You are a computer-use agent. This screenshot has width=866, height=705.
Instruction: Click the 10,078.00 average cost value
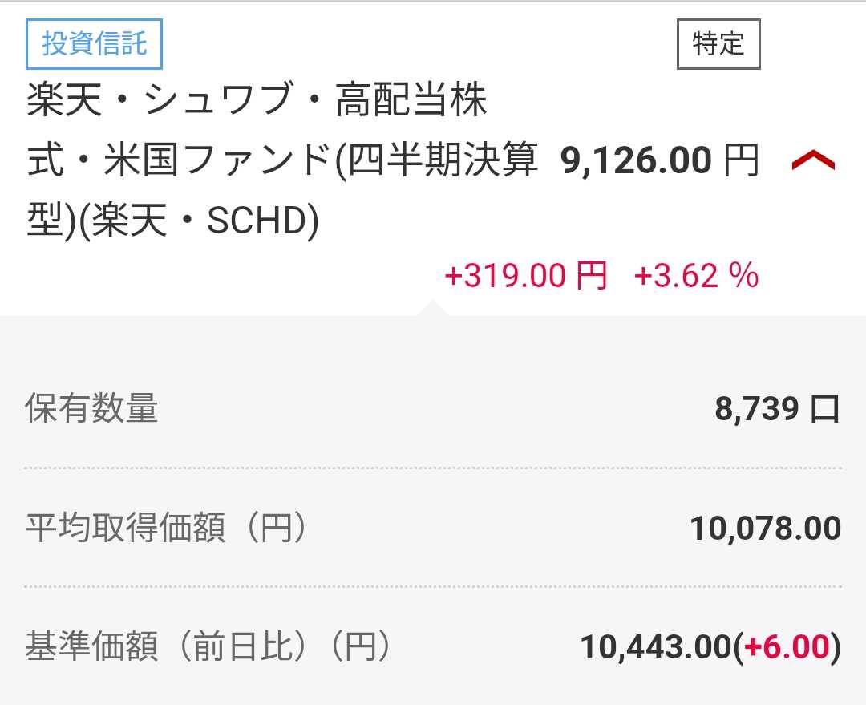click(765, 529)
